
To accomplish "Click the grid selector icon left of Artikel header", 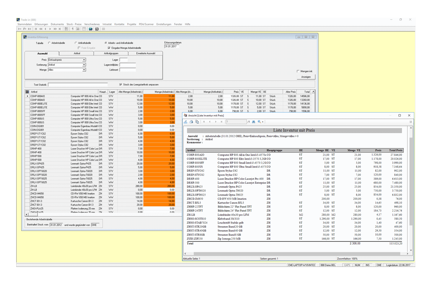I will (27, 92).
